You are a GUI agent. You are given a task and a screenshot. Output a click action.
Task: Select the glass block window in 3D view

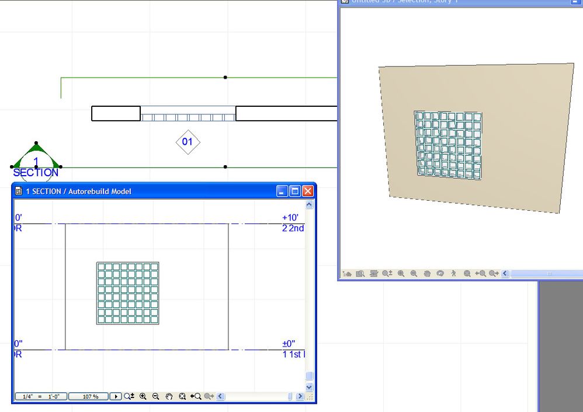(x=448, y=145)
